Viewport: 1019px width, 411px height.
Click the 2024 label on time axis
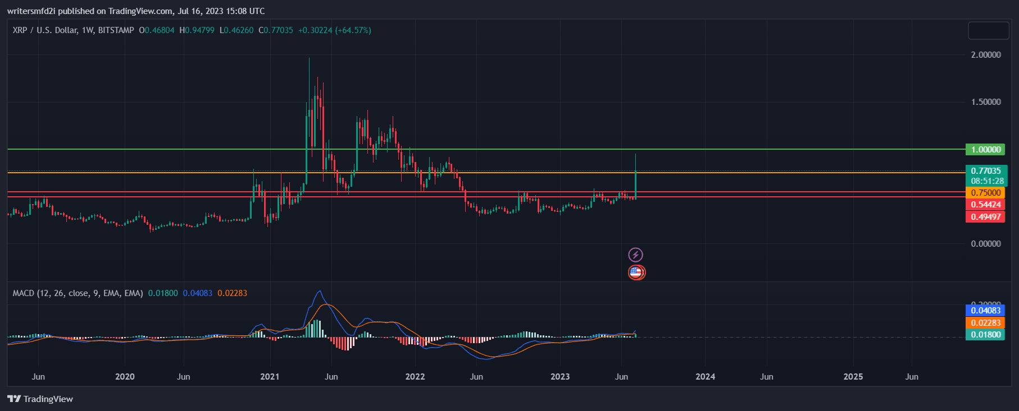click(705, 377)
